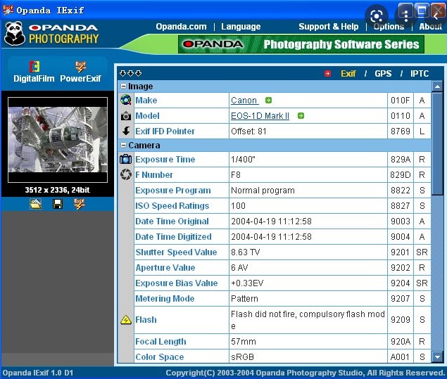Follow the EOS-1D Mark II model link
The height and width of the screenshot is (379, 447).
[260, 116]
